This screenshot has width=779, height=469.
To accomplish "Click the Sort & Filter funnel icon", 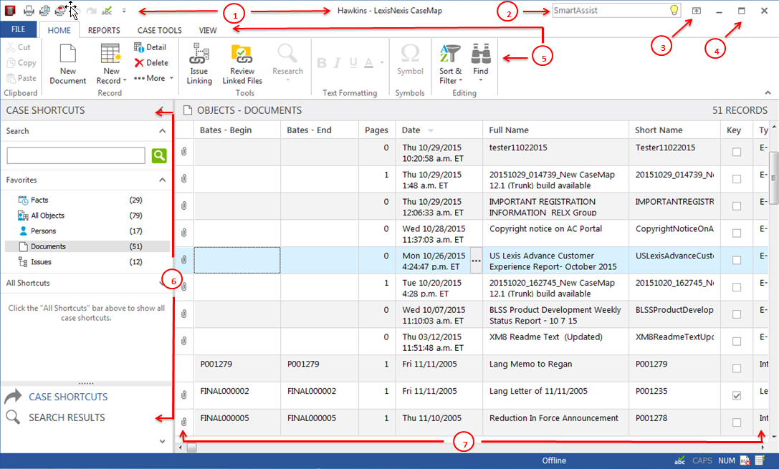I will 450,54.
